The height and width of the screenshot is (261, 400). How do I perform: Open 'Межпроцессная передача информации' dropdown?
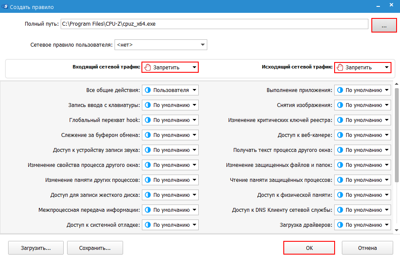[170, 210]
